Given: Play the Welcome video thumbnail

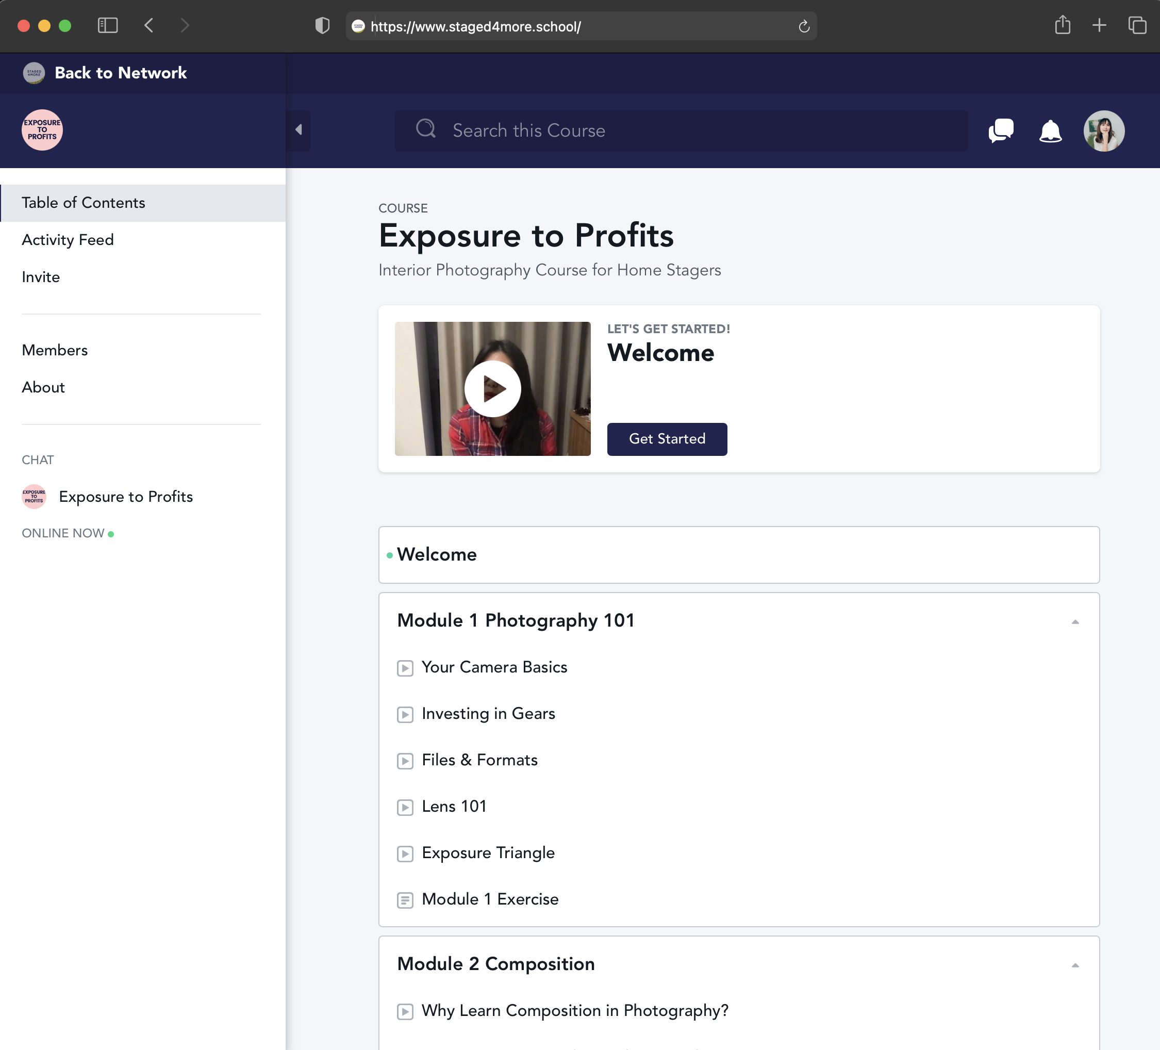Looking at the screenshot, I should (492, 388).
